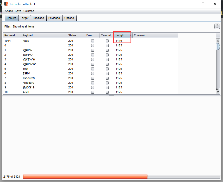The width and height of the screenshot is (223, 182).
Task: Toggle Timeout checkbox in the *3noguru row
Action: point(107,83)
